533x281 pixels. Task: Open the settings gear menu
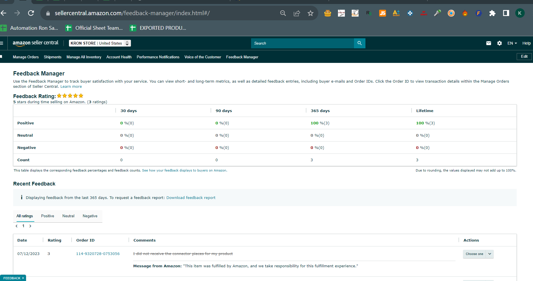tap(500, 43)
